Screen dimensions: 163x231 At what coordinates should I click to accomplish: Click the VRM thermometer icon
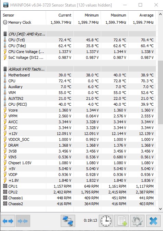click(x=5, y=93)
